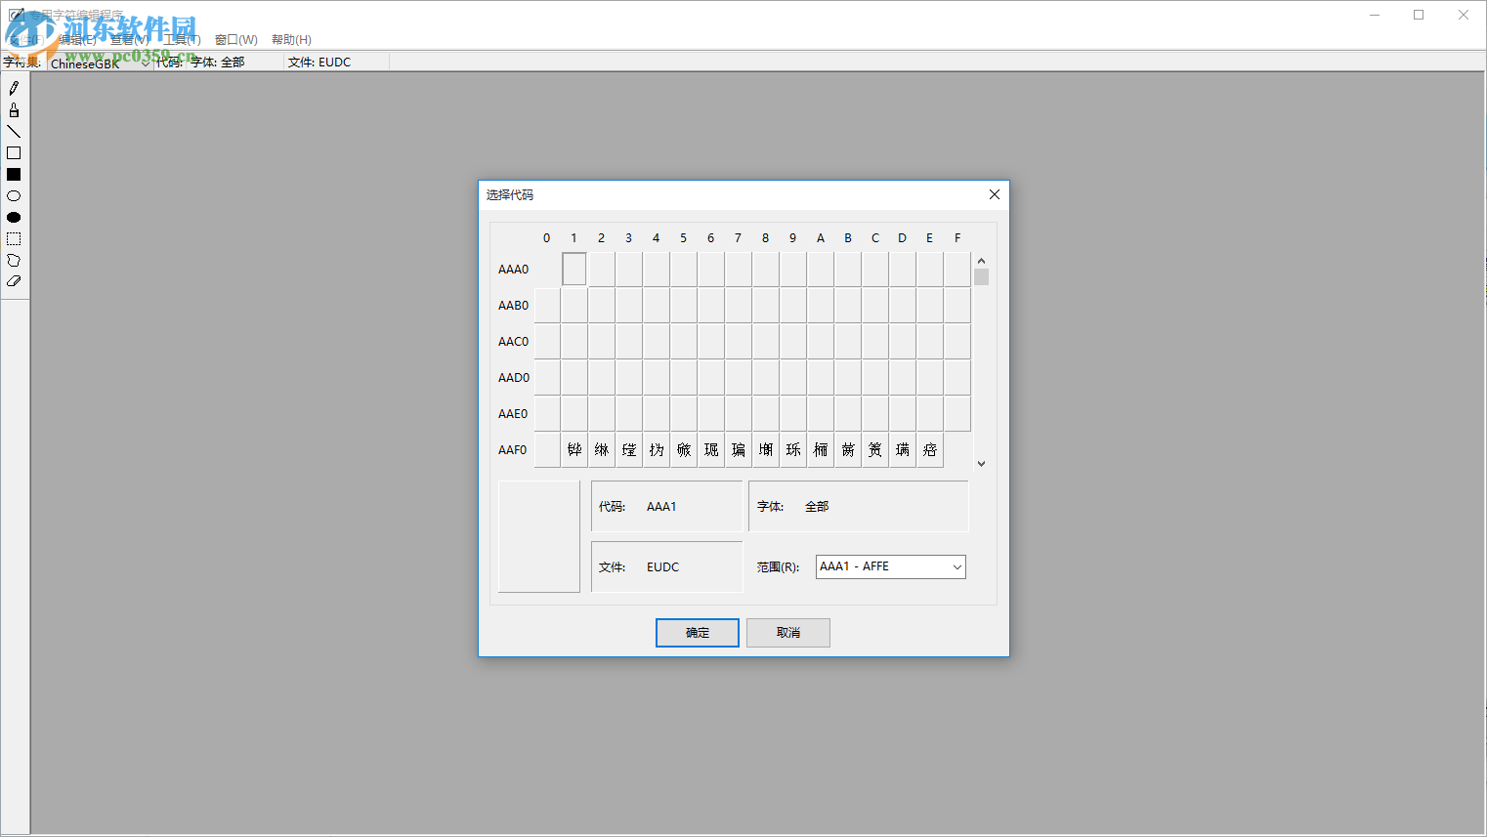Open the 编辑(E) menu
The width and height of the screenshot is (1487, 837).
(x=77, y=40)
